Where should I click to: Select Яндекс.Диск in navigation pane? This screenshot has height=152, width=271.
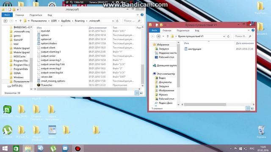166,103
